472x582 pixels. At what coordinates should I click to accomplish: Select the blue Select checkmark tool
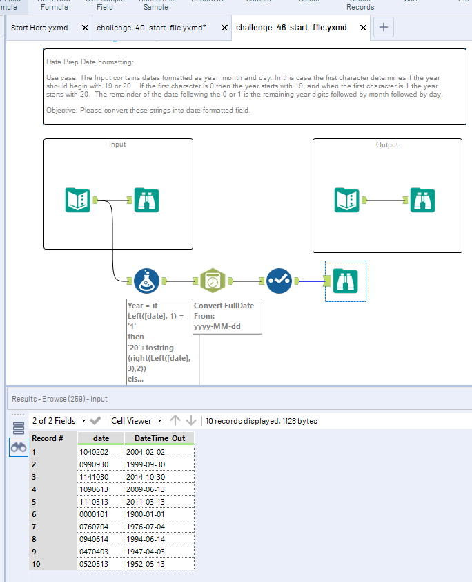(279, 281)
